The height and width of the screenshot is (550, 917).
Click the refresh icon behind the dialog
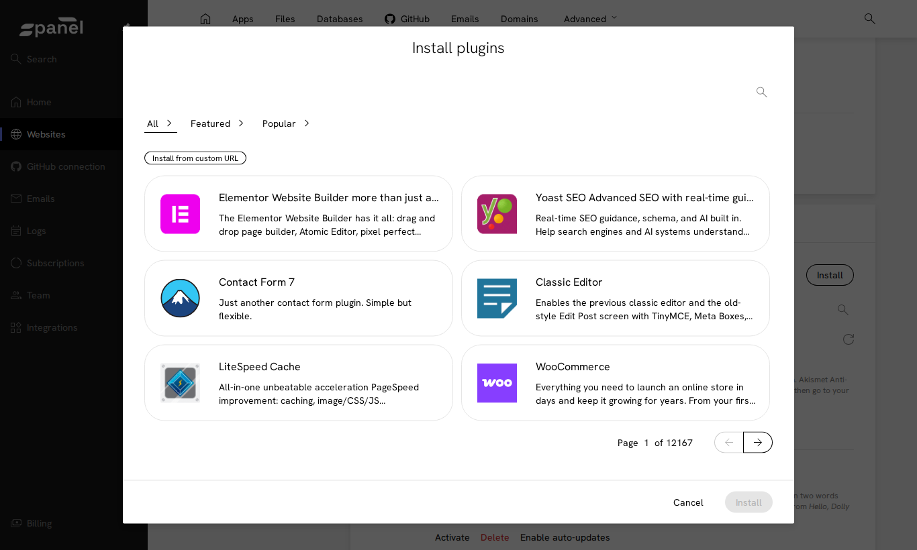tap(849, 339)
